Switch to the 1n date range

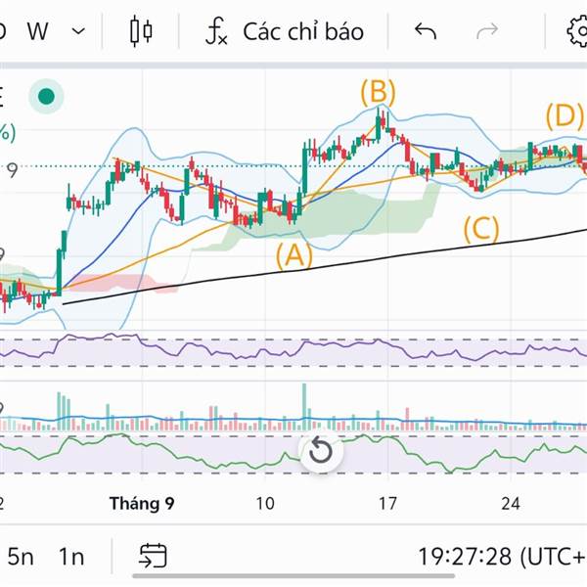pyautogui.click(x=70, y=557)
